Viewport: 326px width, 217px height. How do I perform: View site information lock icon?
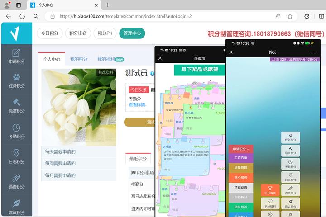(53, 16)
